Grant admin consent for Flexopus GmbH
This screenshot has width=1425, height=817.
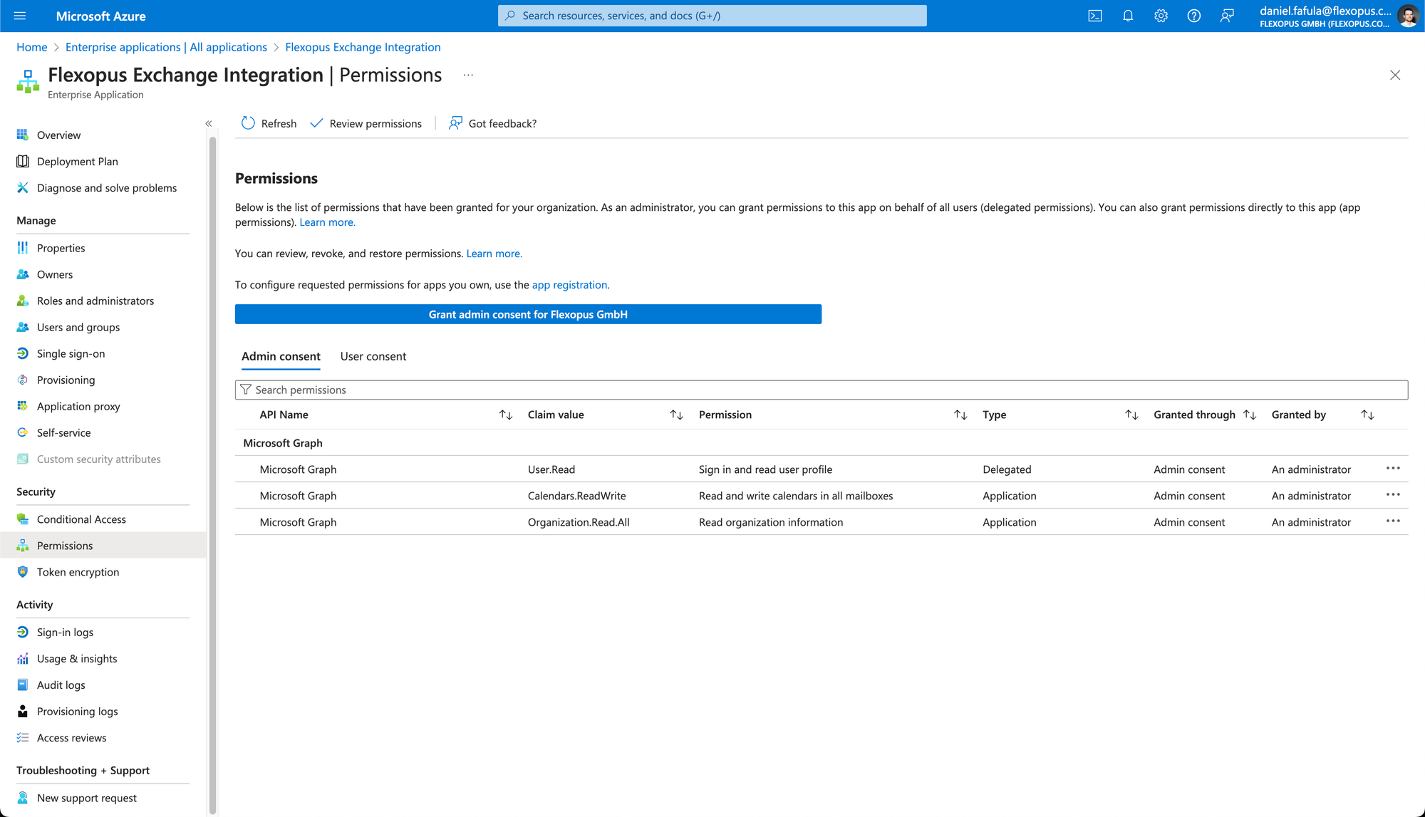click(x=528, y=314)
